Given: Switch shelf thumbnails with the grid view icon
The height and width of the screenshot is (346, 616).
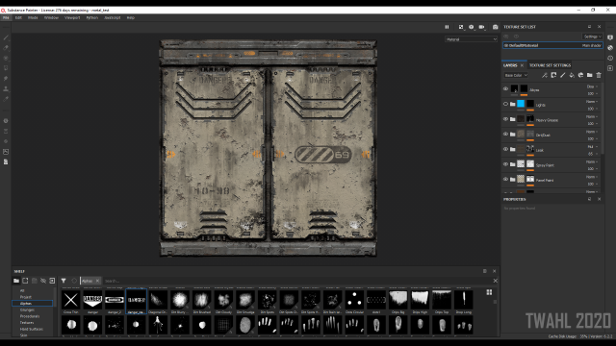Looking at the screenshot, I should tap(489, 292).
